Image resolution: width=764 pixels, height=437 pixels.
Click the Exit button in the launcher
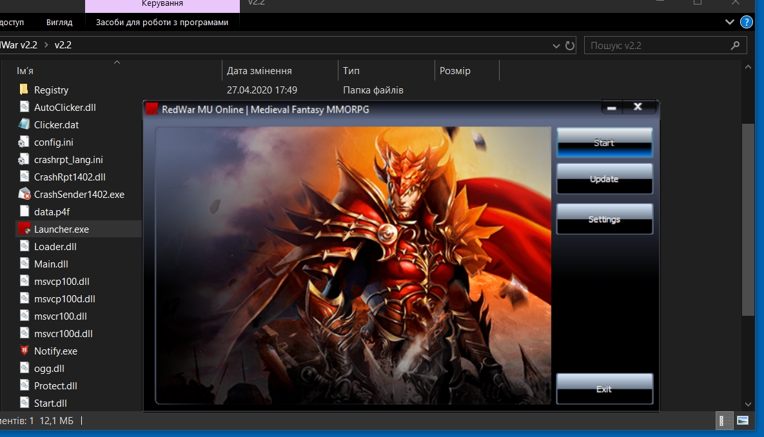coord(604,389)
